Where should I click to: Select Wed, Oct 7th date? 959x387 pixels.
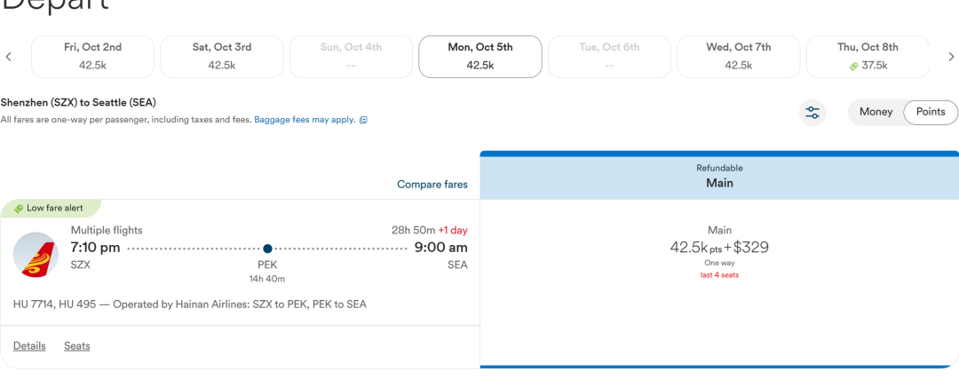point(738,56)
